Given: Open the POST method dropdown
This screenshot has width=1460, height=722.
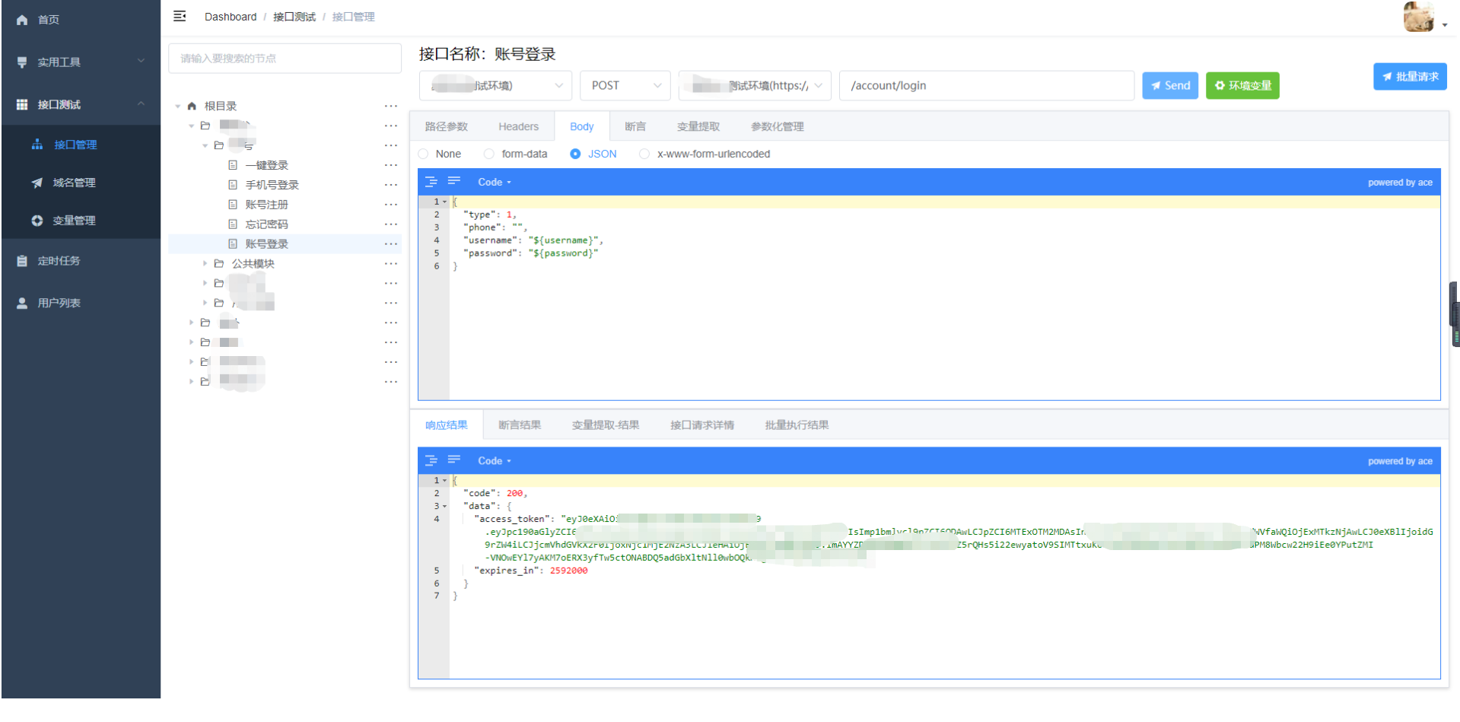Looking at the screenshot, I should click(625, 86).
